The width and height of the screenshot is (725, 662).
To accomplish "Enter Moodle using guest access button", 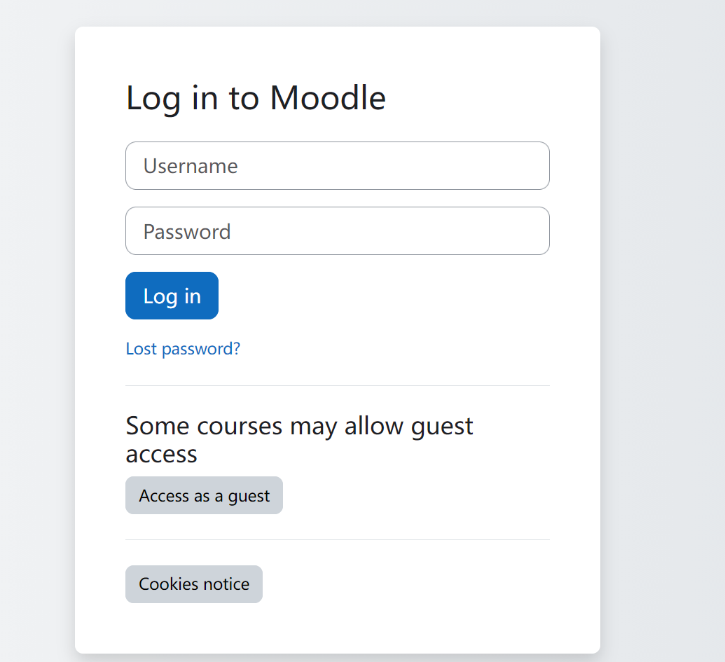I will (204, 496).
